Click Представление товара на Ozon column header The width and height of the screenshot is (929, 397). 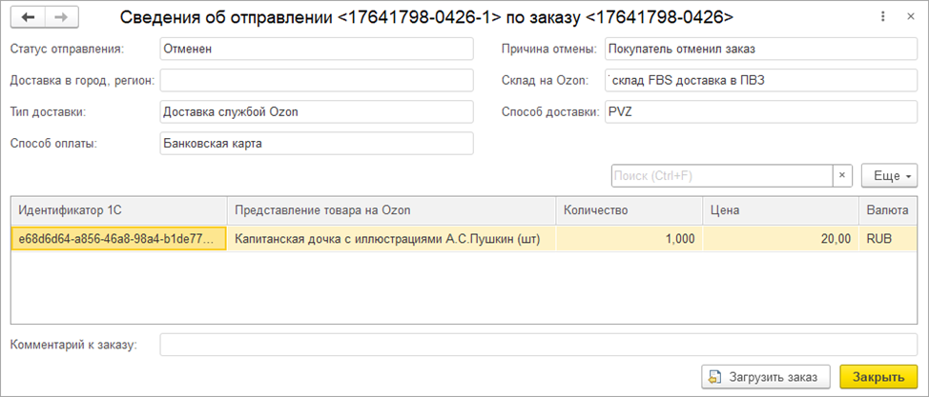click(391, 209)
